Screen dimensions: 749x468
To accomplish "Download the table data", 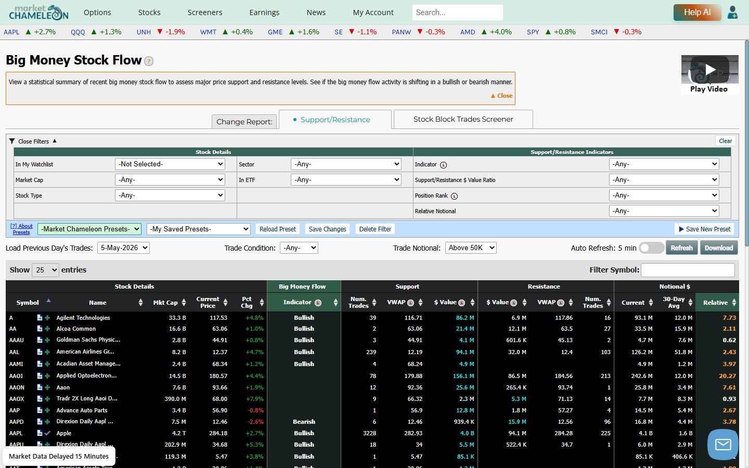I will [719, 248].
